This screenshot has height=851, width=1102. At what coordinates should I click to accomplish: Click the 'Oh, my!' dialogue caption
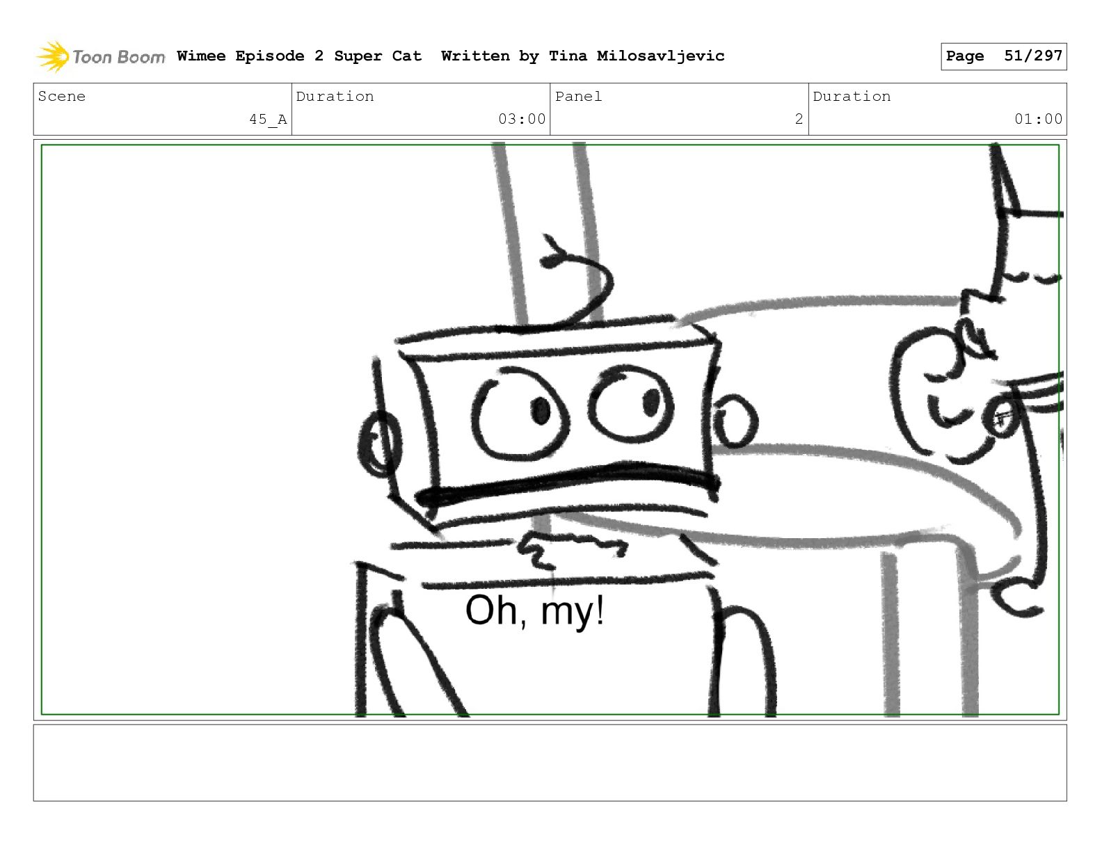(534, 612)
